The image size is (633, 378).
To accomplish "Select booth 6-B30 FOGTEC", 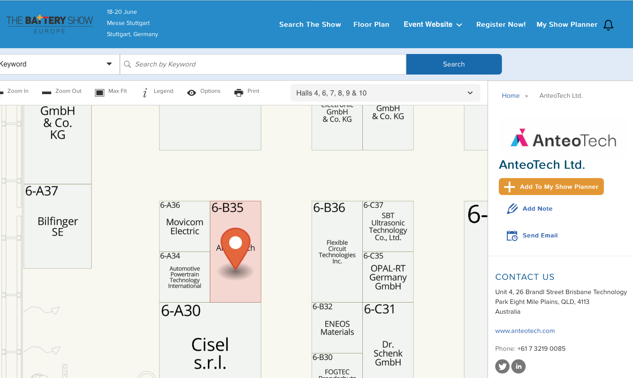I will (x=337, y=366).
